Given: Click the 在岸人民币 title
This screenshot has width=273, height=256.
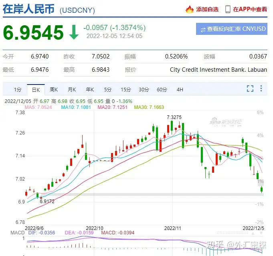Looking at the screenshot, I should (28, 9).
